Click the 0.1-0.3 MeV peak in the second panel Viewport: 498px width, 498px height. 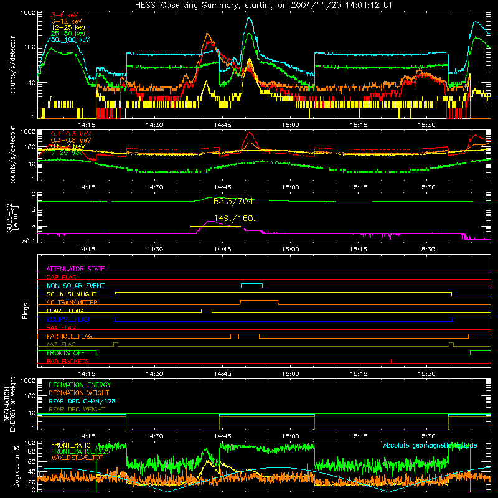(250, 133)
